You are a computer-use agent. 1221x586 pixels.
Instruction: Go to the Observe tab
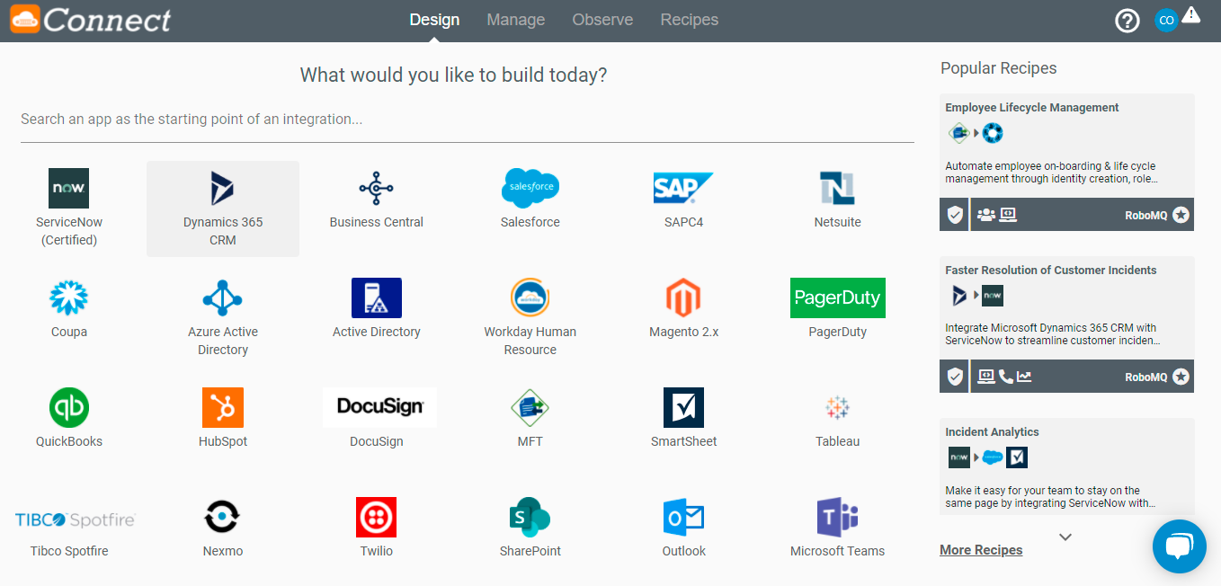pos(602,20)
